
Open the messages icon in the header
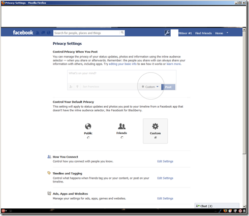coord(43,33)
